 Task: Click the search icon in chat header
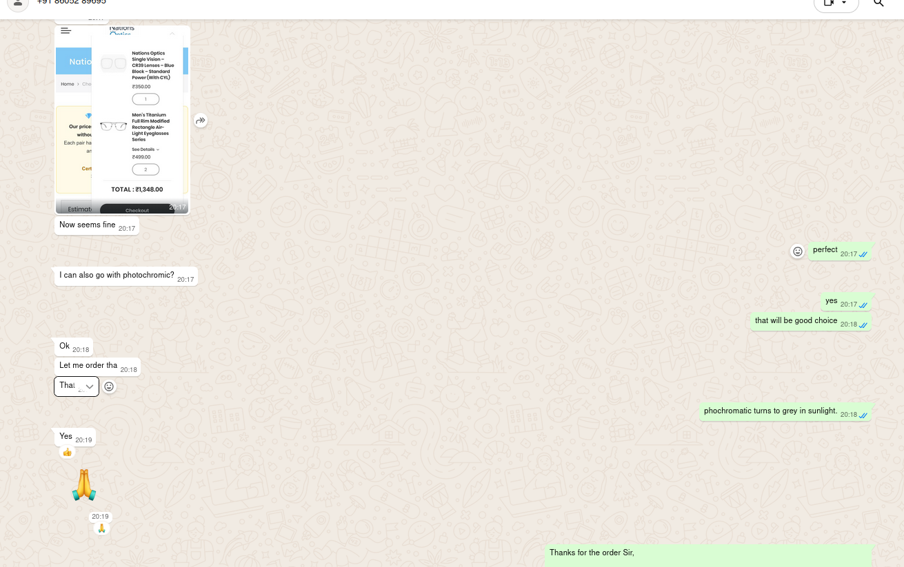878,3
